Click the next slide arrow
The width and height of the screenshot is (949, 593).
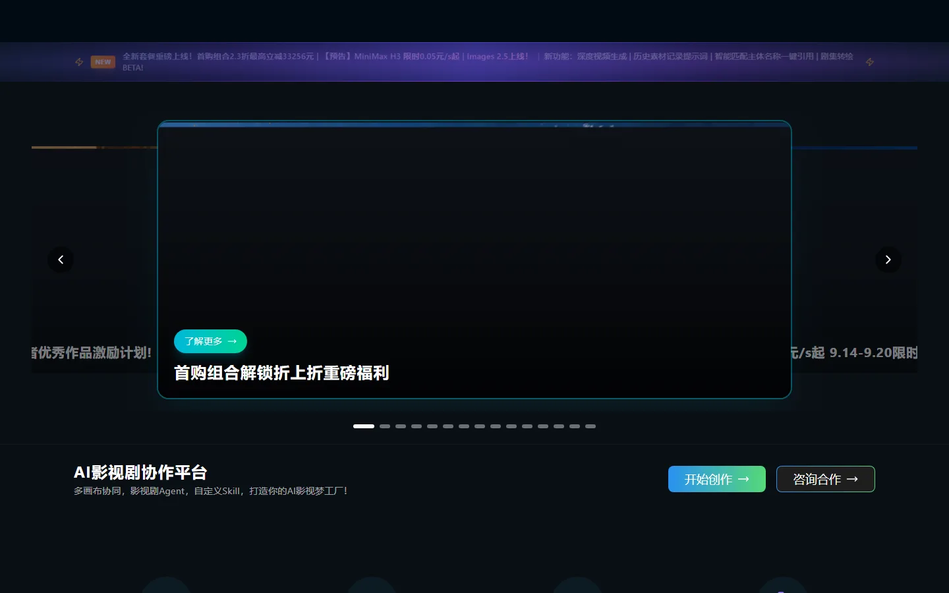coord(888,260)
